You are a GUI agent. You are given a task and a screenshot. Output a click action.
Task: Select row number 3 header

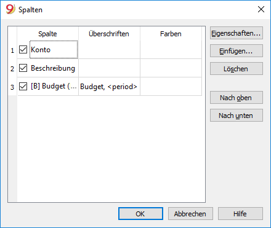coord(12,87)
